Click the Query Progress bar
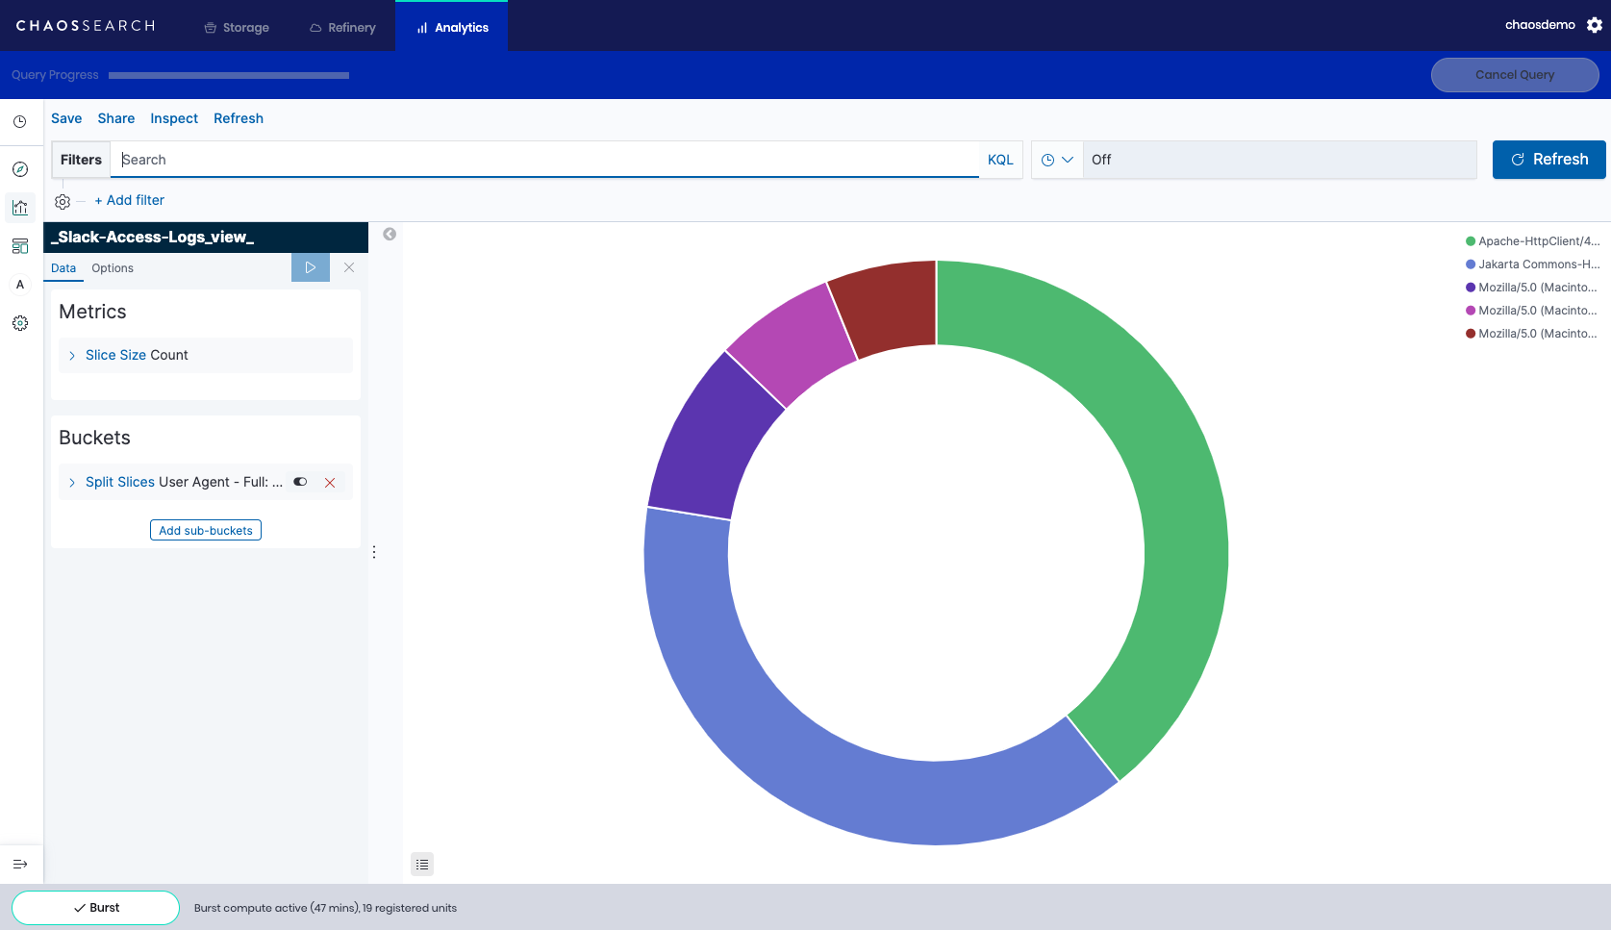 229,75
